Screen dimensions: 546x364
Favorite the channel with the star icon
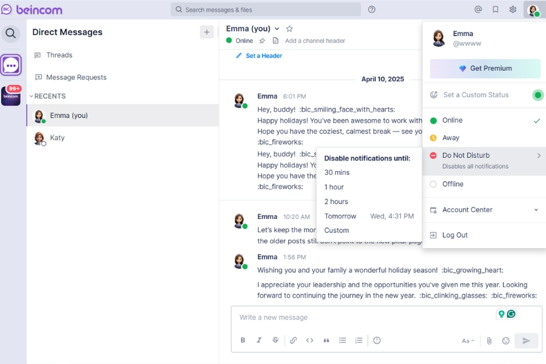coord(289,29)
